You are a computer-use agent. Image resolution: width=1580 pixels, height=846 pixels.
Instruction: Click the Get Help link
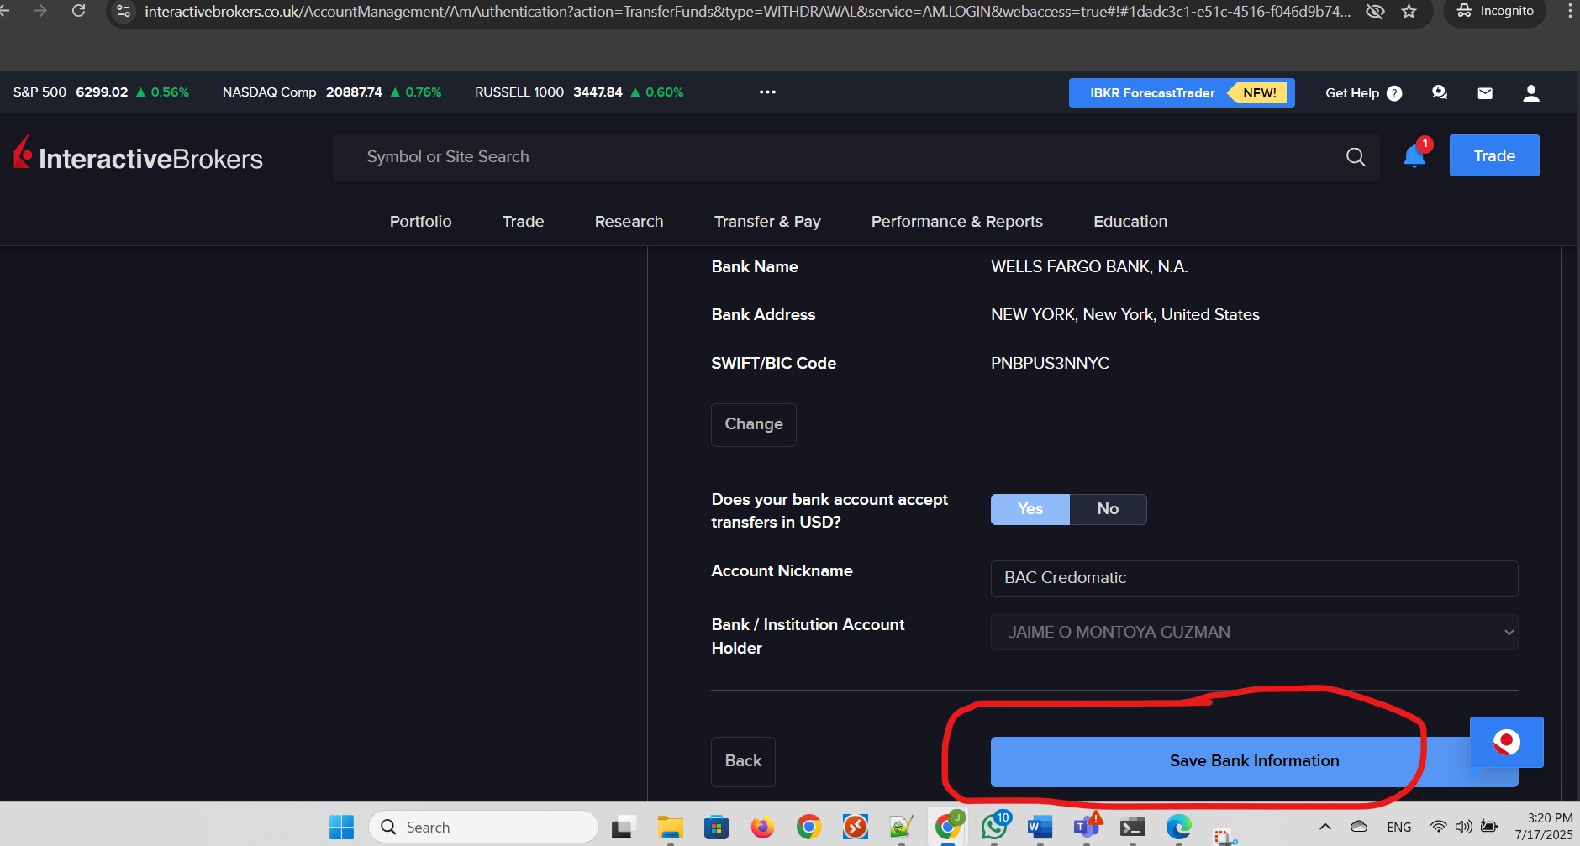pos(1351,93)
